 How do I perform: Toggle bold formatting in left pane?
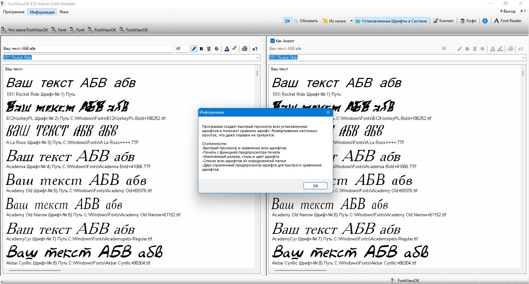pos(201,49)
